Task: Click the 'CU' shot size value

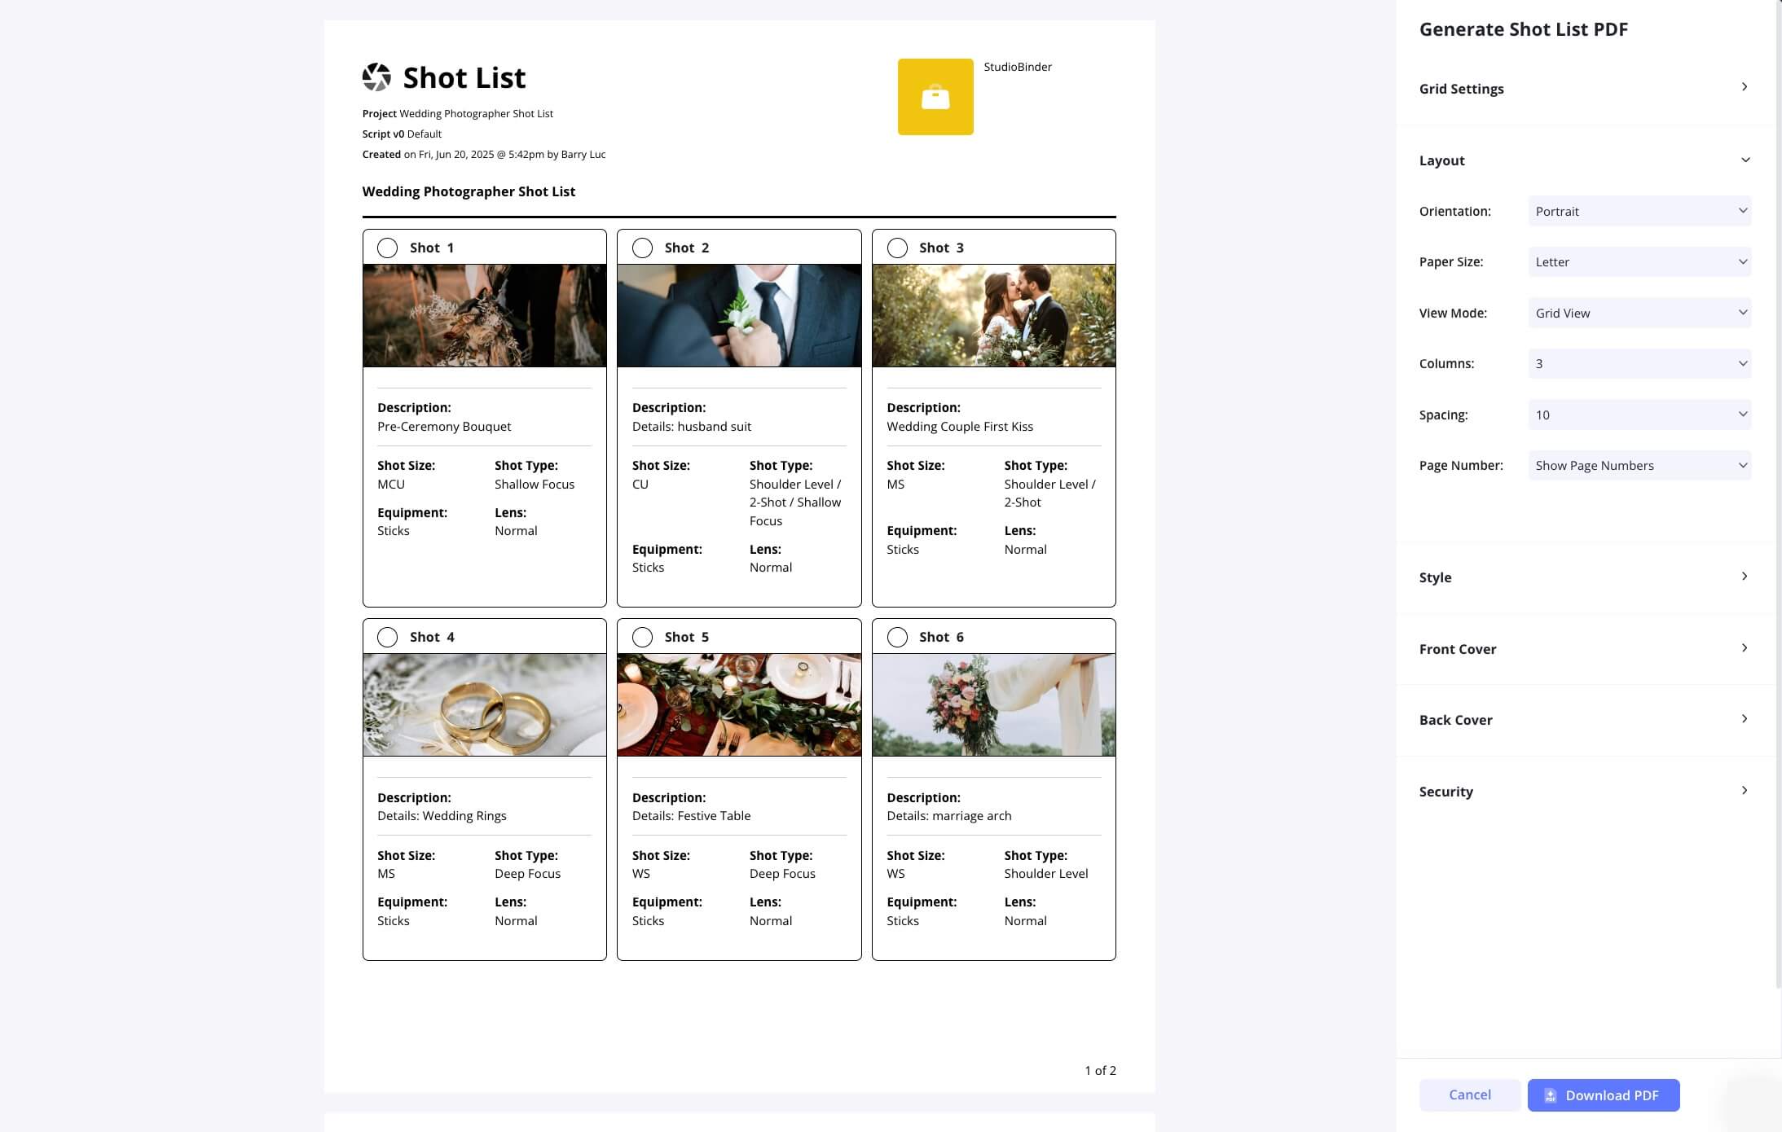Action: pos(640,484)
